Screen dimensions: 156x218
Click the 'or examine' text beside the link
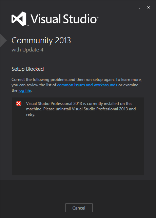129,85
